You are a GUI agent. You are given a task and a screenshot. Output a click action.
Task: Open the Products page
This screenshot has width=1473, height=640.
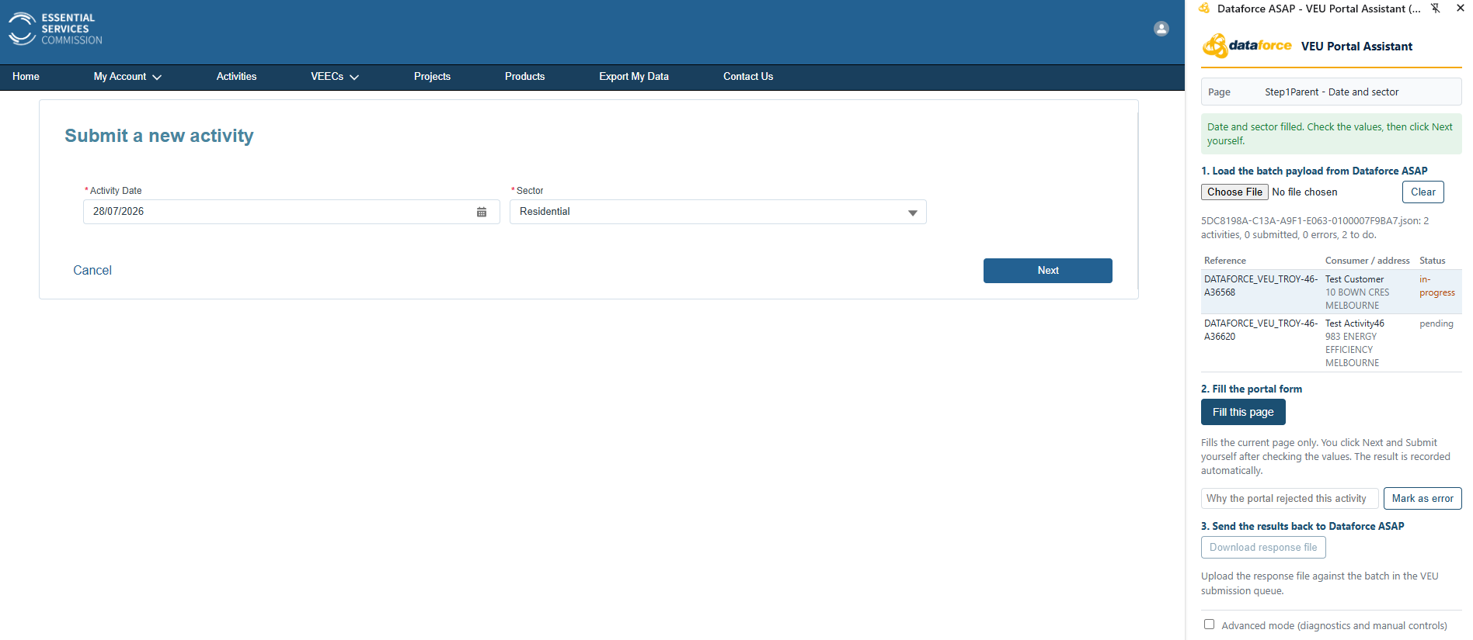[x=524, y=77]
